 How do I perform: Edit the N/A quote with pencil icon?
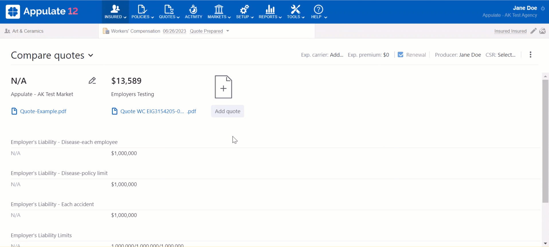(92, 81)
